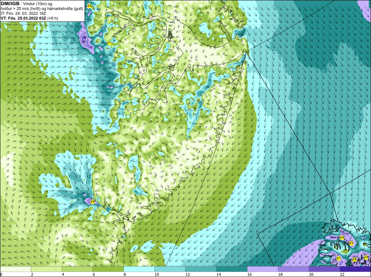371x277 pixels.
Task: Click the yellow 27 label near purple coastal patch
Action: [x=109, y=43]
